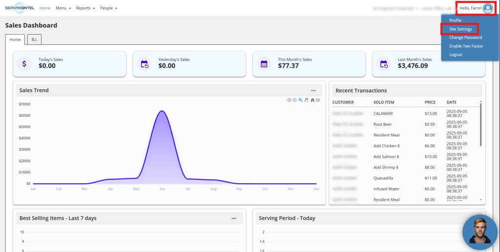Choose Enable Two Factor in user menu

(466, 46)
